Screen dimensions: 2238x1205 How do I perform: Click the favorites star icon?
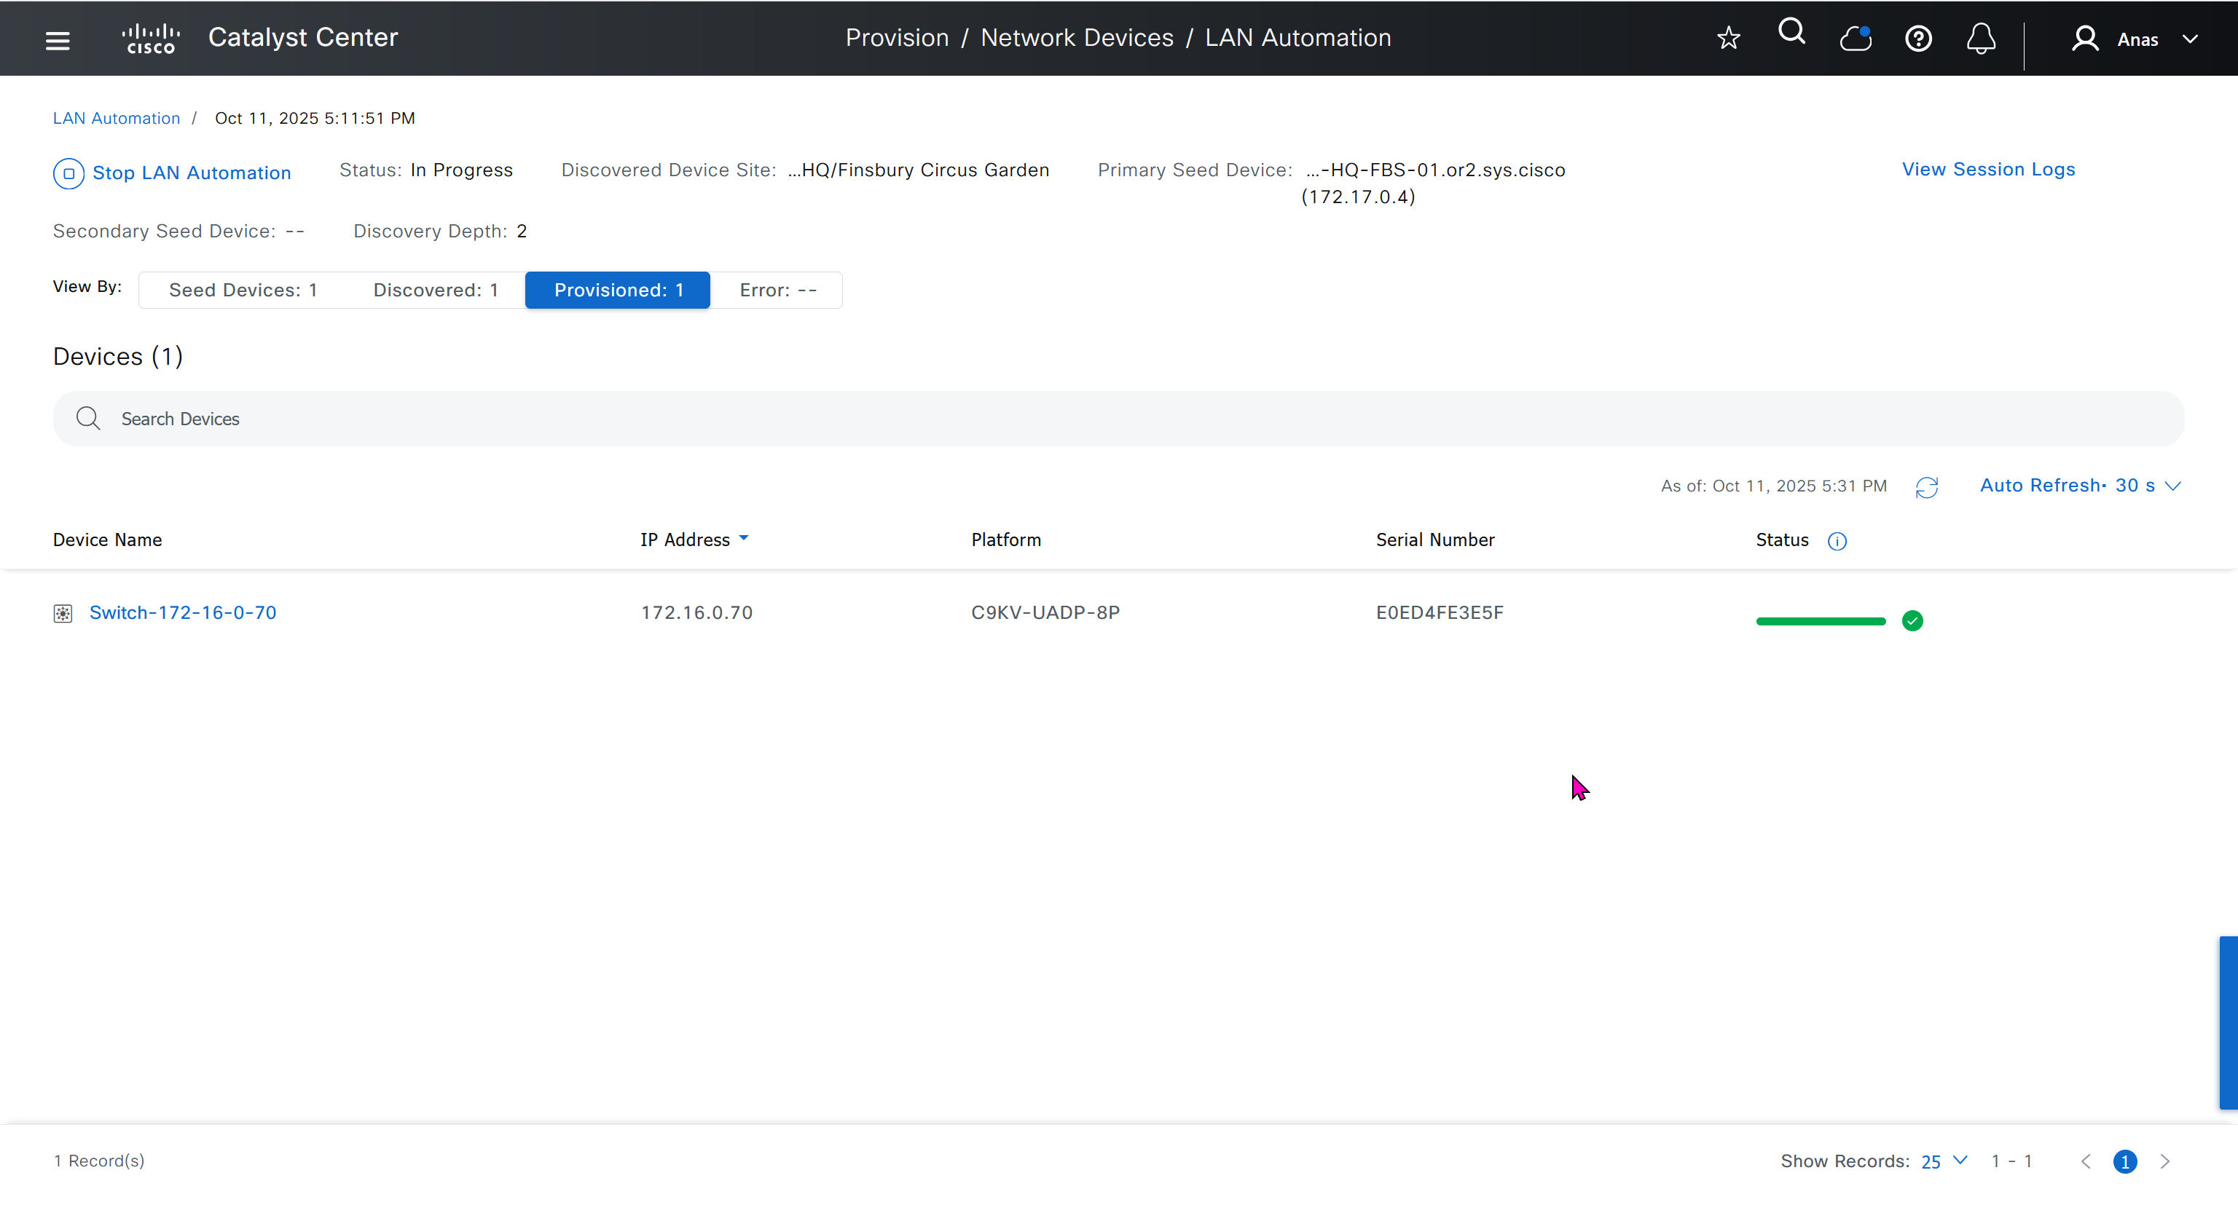pos(1728,38)
